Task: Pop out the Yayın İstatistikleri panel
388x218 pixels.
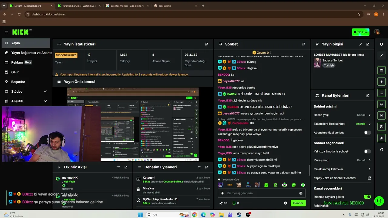Action: (206, 44)
